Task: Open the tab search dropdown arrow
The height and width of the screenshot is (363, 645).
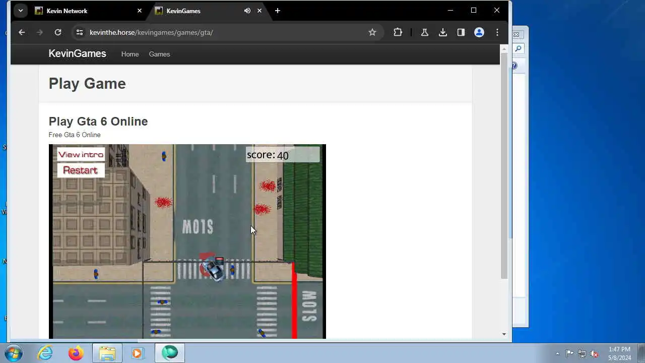Action: (20, 11)
